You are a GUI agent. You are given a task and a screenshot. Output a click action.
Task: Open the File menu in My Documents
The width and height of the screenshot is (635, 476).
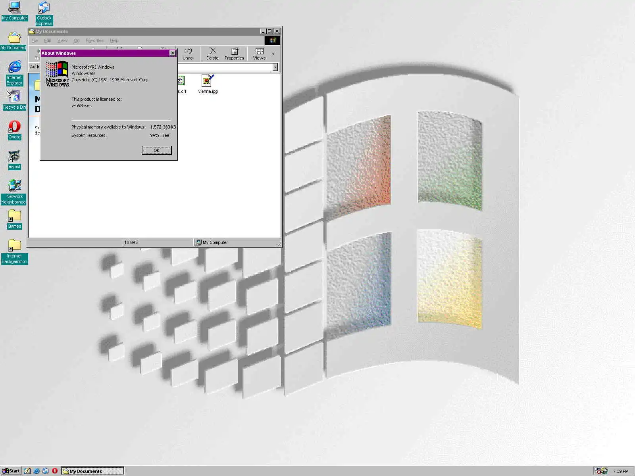pyautogui.click(x=35, y=40)
